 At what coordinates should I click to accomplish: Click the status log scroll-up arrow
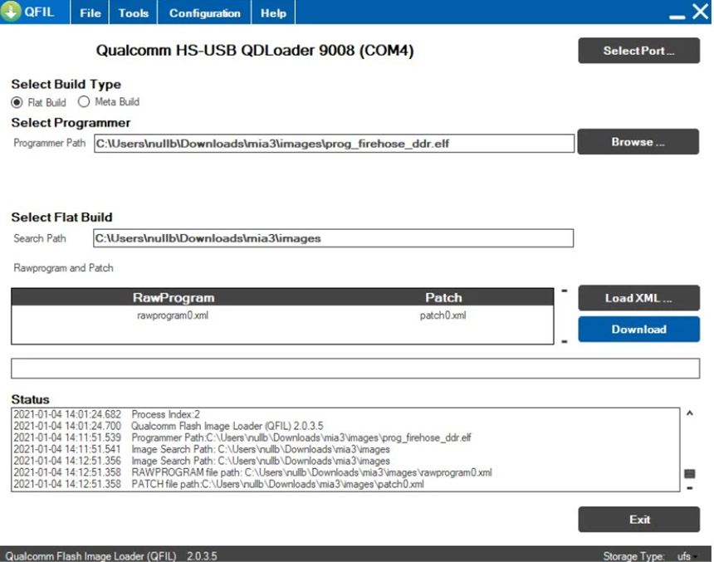click(x=689, y=413)
